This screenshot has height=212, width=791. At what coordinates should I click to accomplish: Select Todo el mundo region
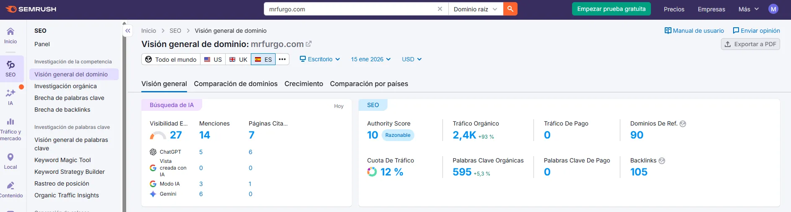171,59
